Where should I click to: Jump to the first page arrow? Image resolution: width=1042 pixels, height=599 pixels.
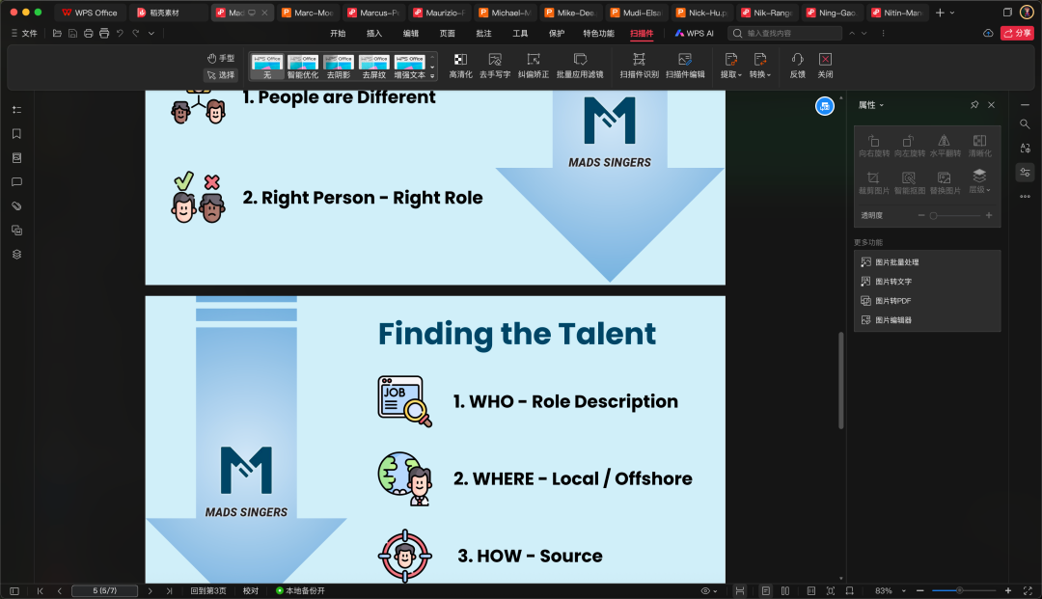[x=40, y=590]
